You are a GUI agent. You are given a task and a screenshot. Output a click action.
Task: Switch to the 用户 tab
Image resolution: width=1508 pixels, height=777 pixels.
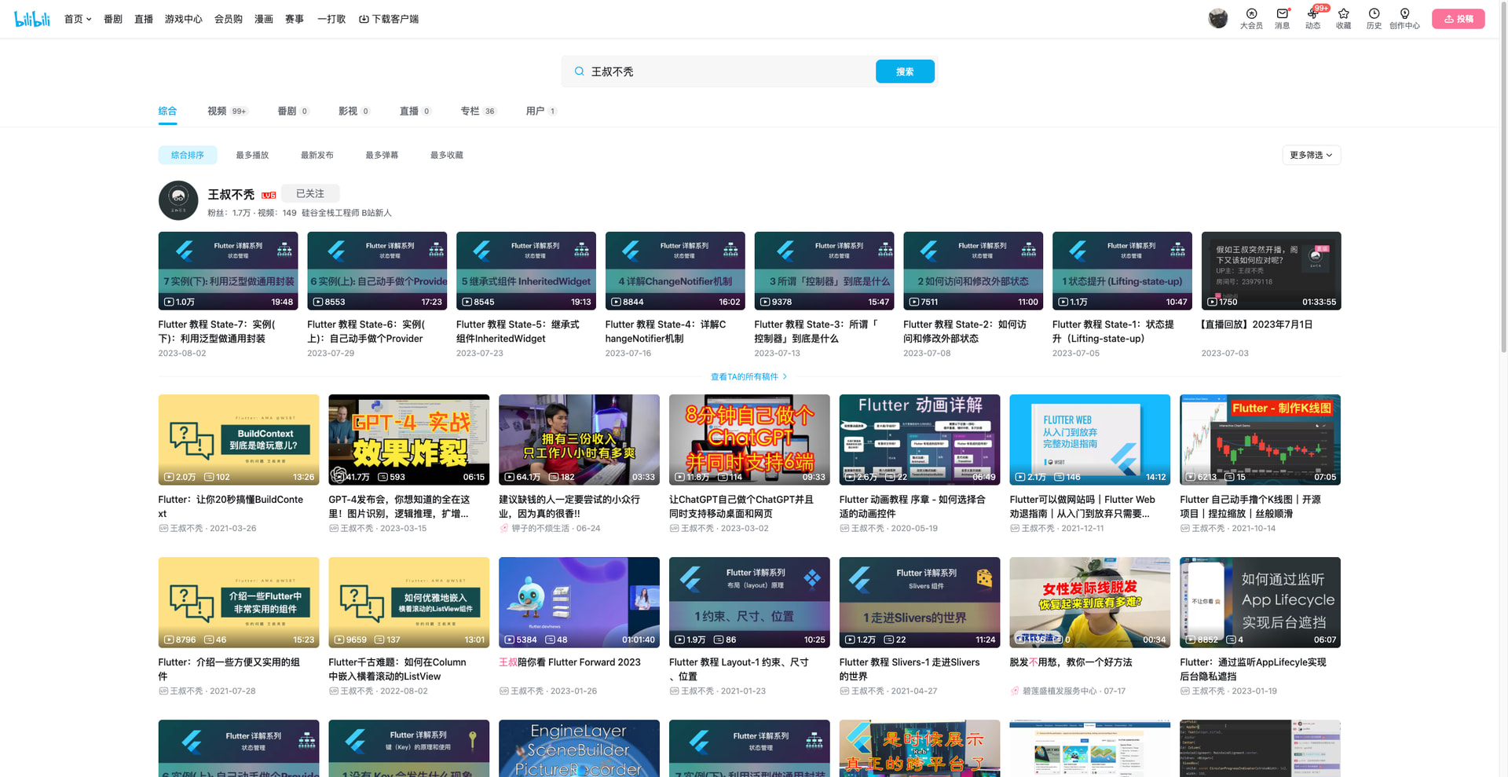(x=542, y=111)
